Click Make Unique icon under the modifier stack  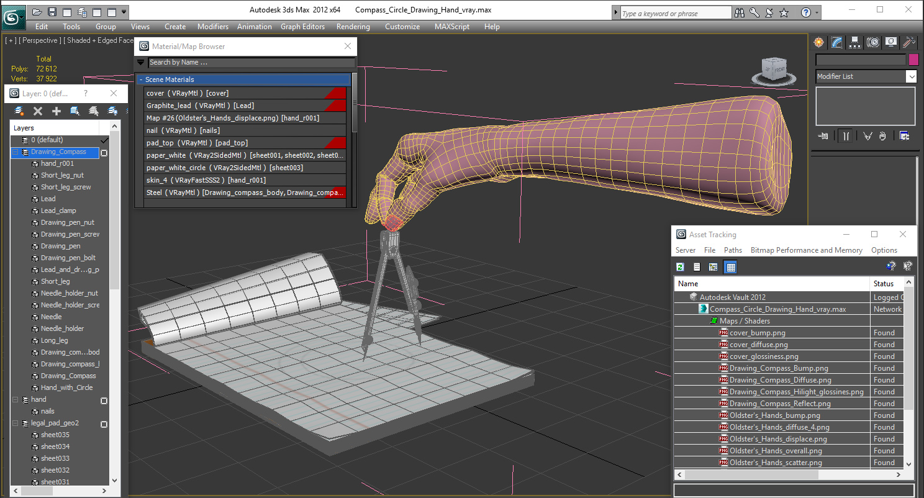(x=867, y=136)
